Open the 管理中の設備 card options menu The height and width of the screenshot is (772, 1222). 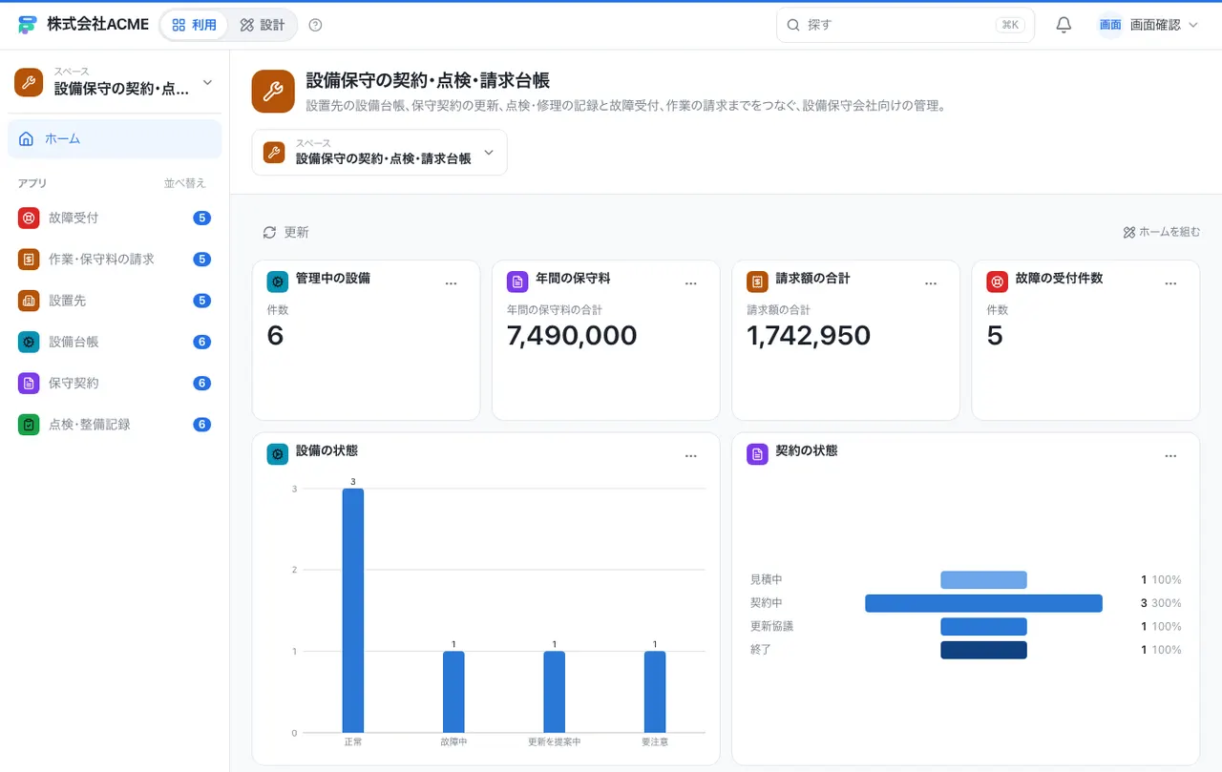tap(452, 283)
